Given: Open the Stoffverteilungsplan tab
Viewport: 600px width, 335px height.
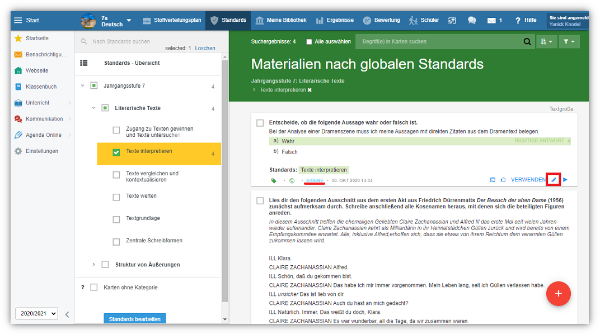Looking at the screenshot, I should click(172, 20).
